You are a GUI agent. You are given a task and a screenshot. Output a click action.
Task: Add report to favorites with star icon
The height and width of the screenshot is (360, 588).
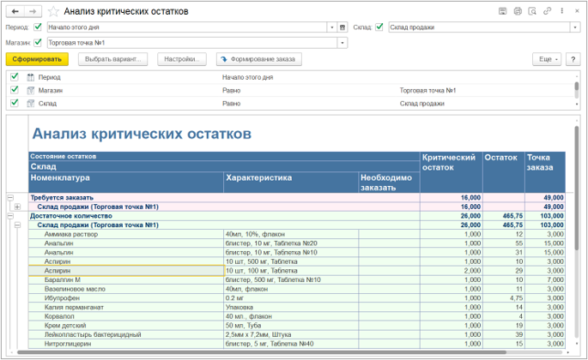coord(53,12)
